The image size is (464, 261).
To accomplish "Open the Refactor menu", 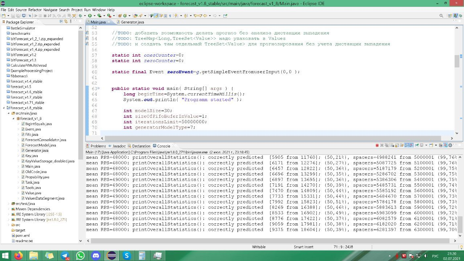I will pos(35,10).
